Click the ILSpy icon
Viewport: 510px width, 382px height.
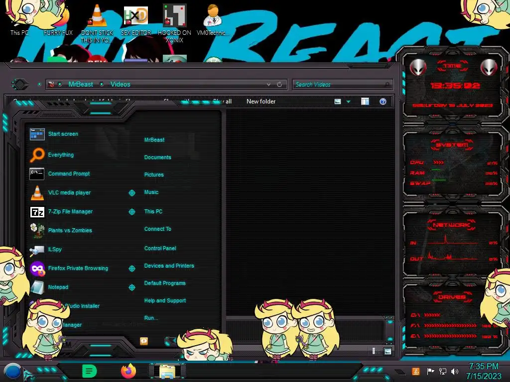(37, 250)
